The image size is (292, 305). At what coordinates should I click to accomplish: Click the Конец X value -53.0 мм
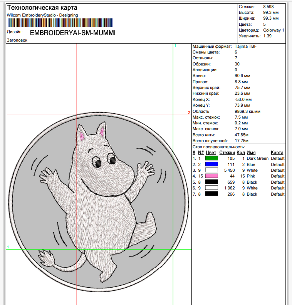(243, 99)
